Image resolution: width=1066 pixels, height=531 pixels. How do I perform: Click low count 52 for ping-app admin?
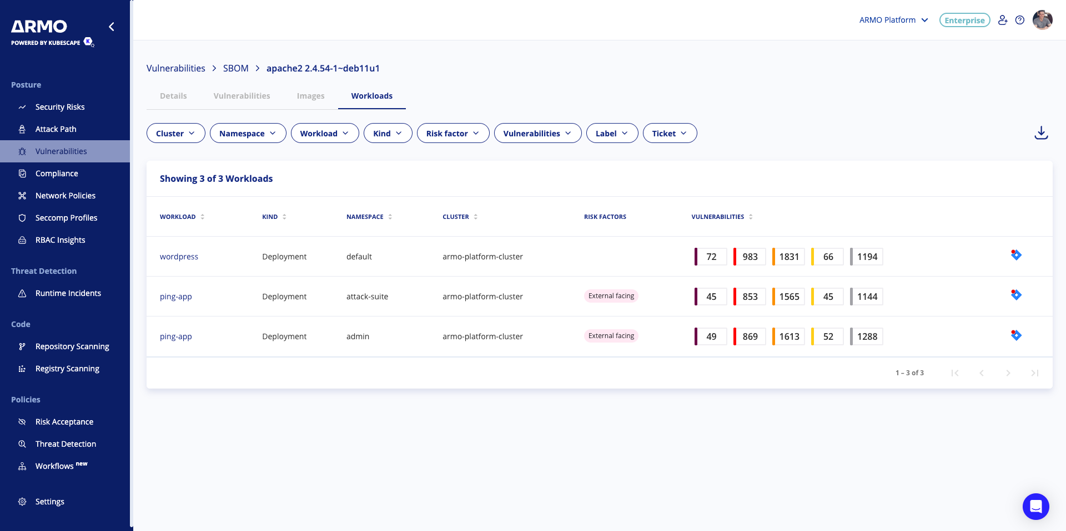(x=827, y=336)
